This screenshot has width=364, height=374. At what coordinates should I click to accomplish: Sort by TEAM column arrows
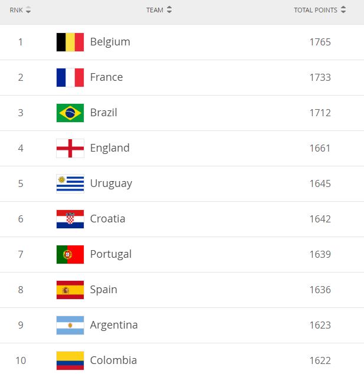click(169, 10)
